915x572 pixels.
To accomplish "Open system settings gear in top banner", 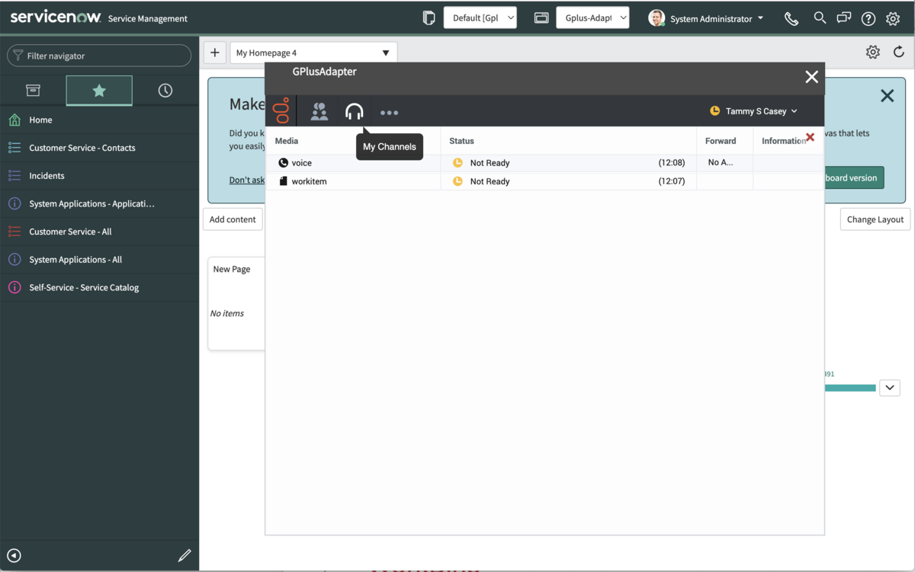I will coord(893,19).
